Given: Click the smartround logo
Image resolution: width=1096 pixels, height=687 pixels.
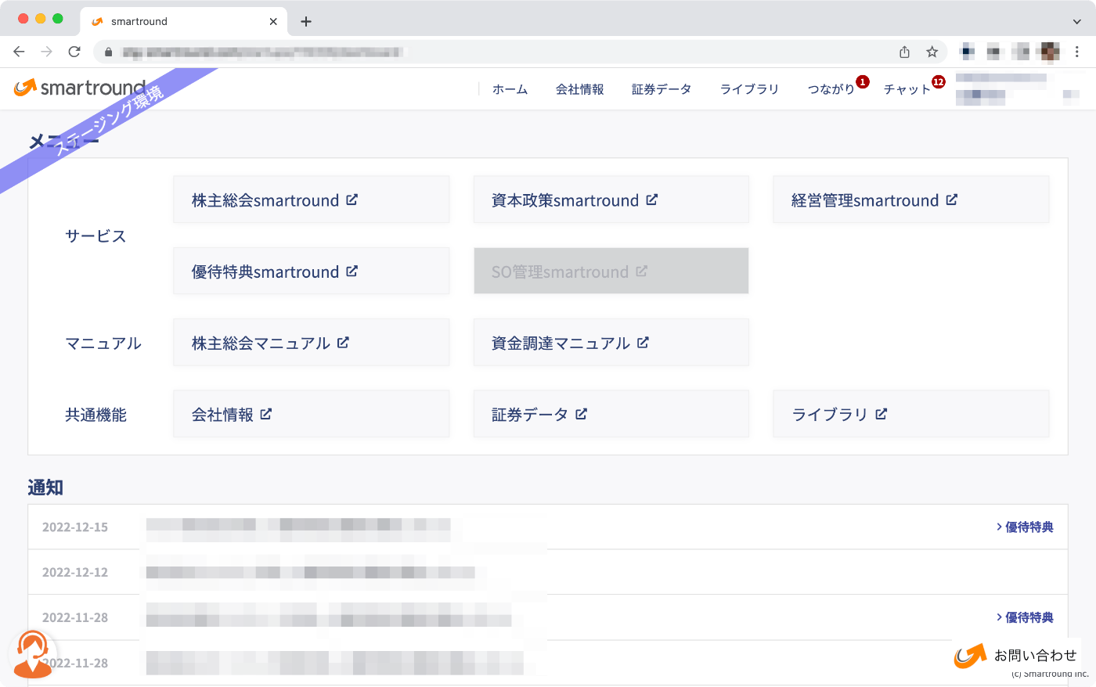Looking at the screenshot, I should pyautogui.click(x=80, y=88).
